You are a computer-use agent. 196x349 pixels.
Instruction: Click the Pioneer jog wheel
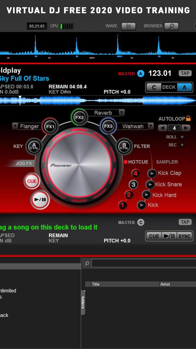[79, 165]
